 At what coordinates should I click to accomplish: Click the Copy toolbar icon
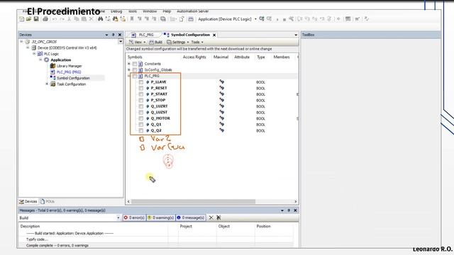tap(77, 19)
